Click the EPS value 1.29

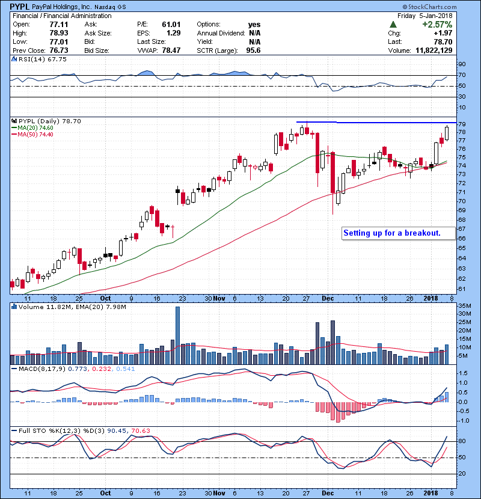click(x=174, y=33)
